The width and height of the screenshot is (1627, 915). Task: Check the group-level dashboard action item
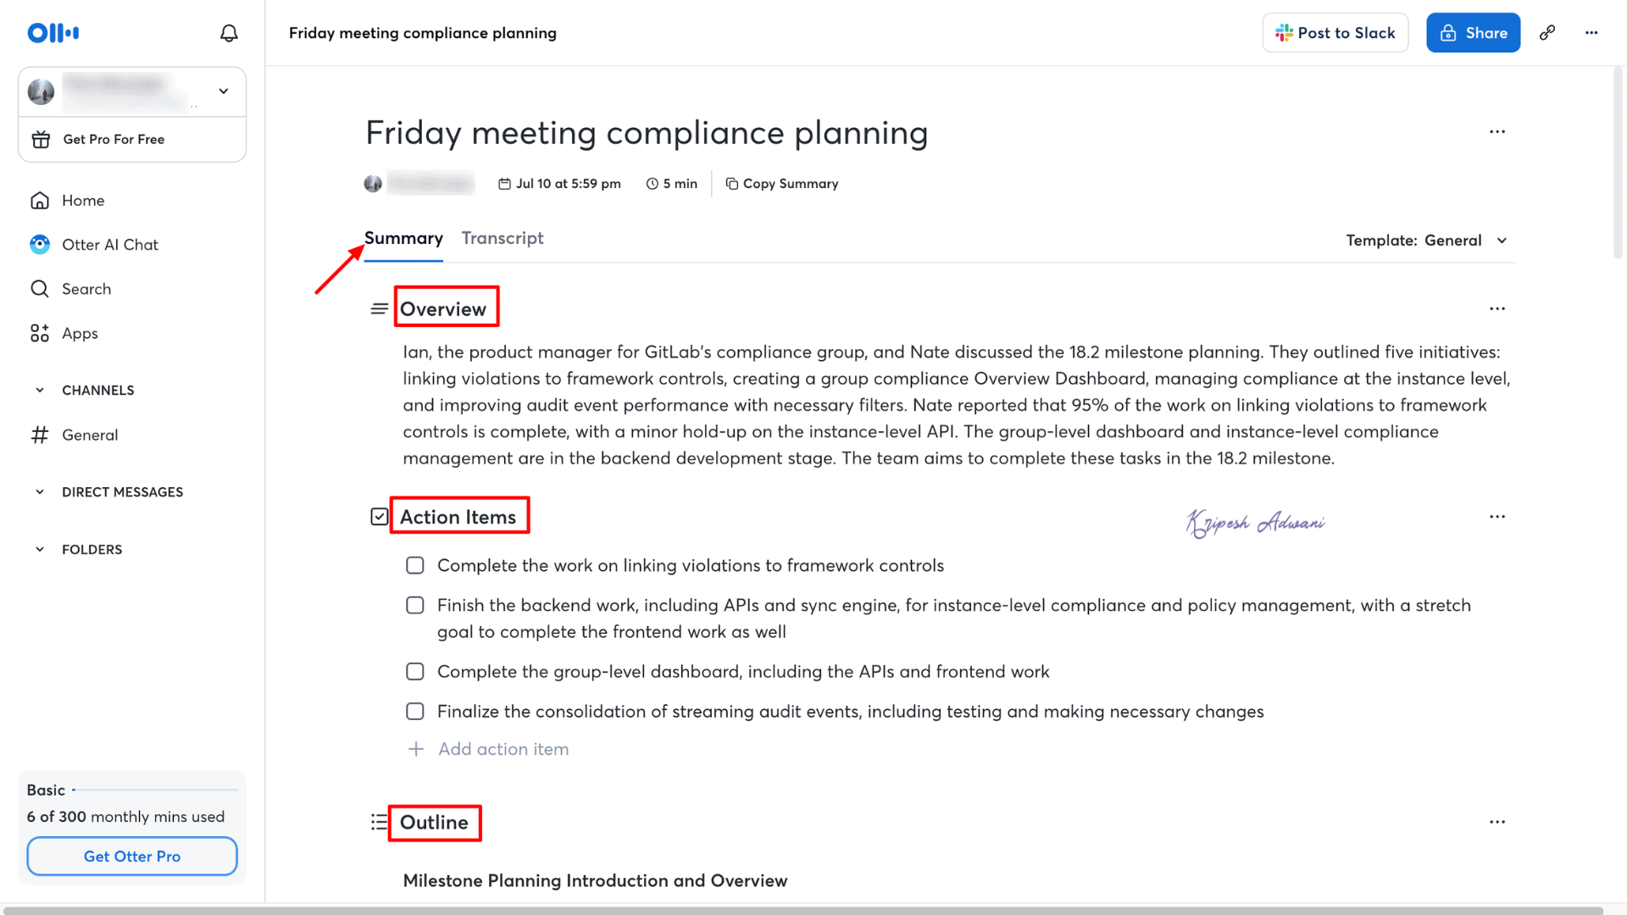(x=415, y=672)
